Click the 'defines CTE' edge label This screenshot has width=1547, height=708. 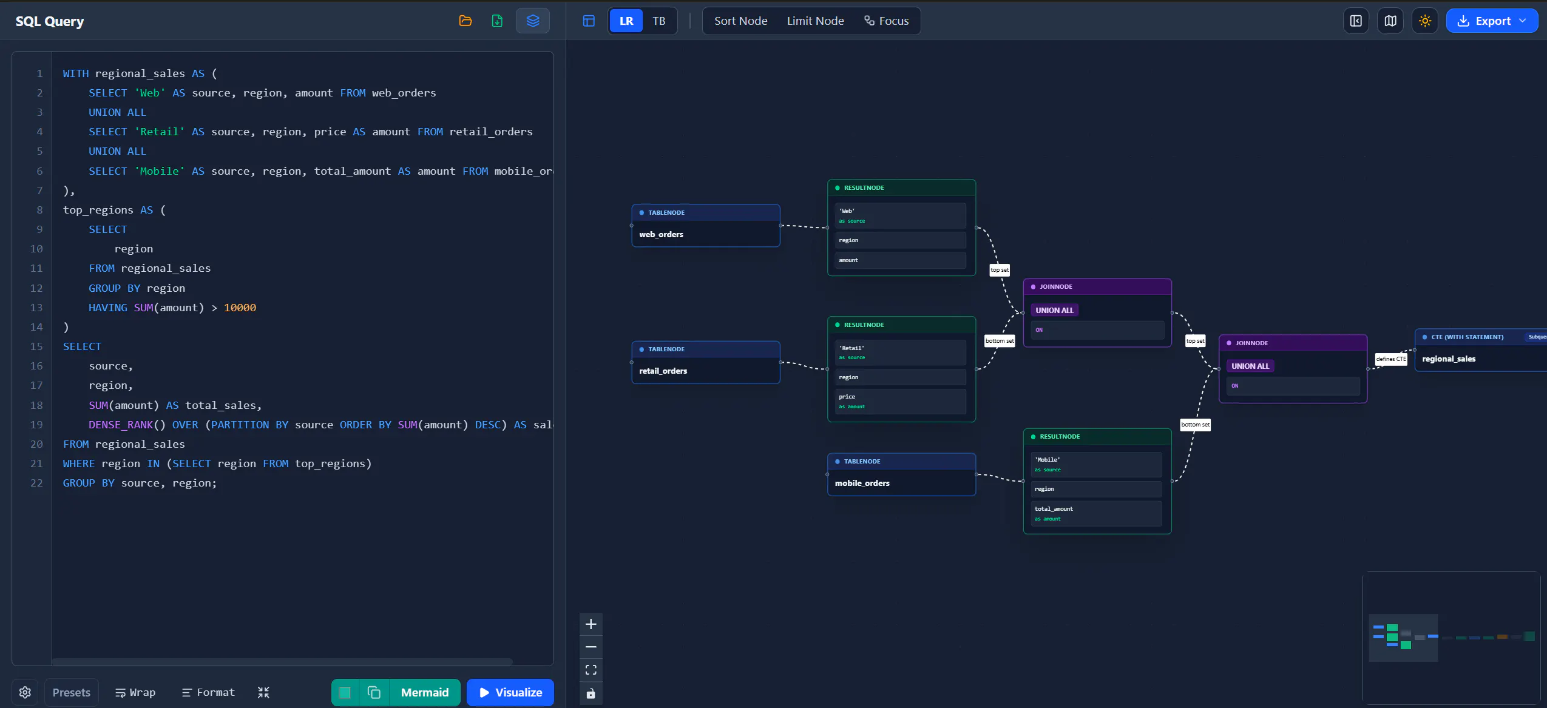click(1391, 359)
